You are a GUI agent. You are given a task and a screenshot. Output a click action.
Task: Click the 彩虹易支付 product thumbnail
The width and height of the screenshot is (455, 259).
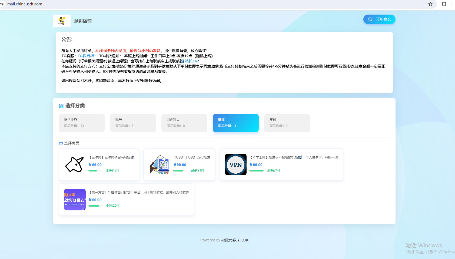75,200
